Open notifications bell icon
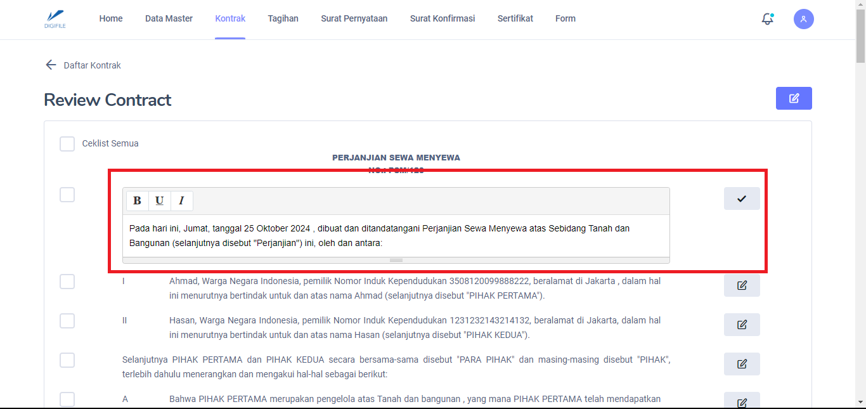Viewport: 866px width, 409px height. pos(767,19)
